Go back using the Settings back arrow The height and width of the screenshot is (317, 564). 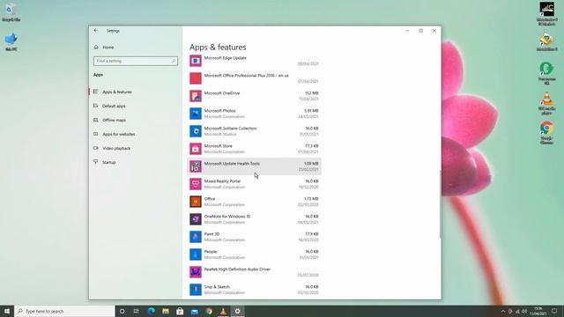click(x=96, y=31)
